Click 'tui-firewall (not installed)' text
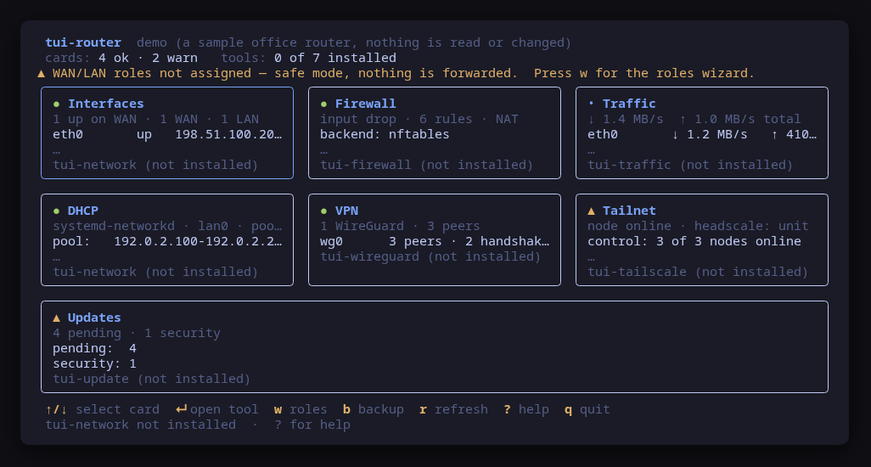 click(427, 165)
